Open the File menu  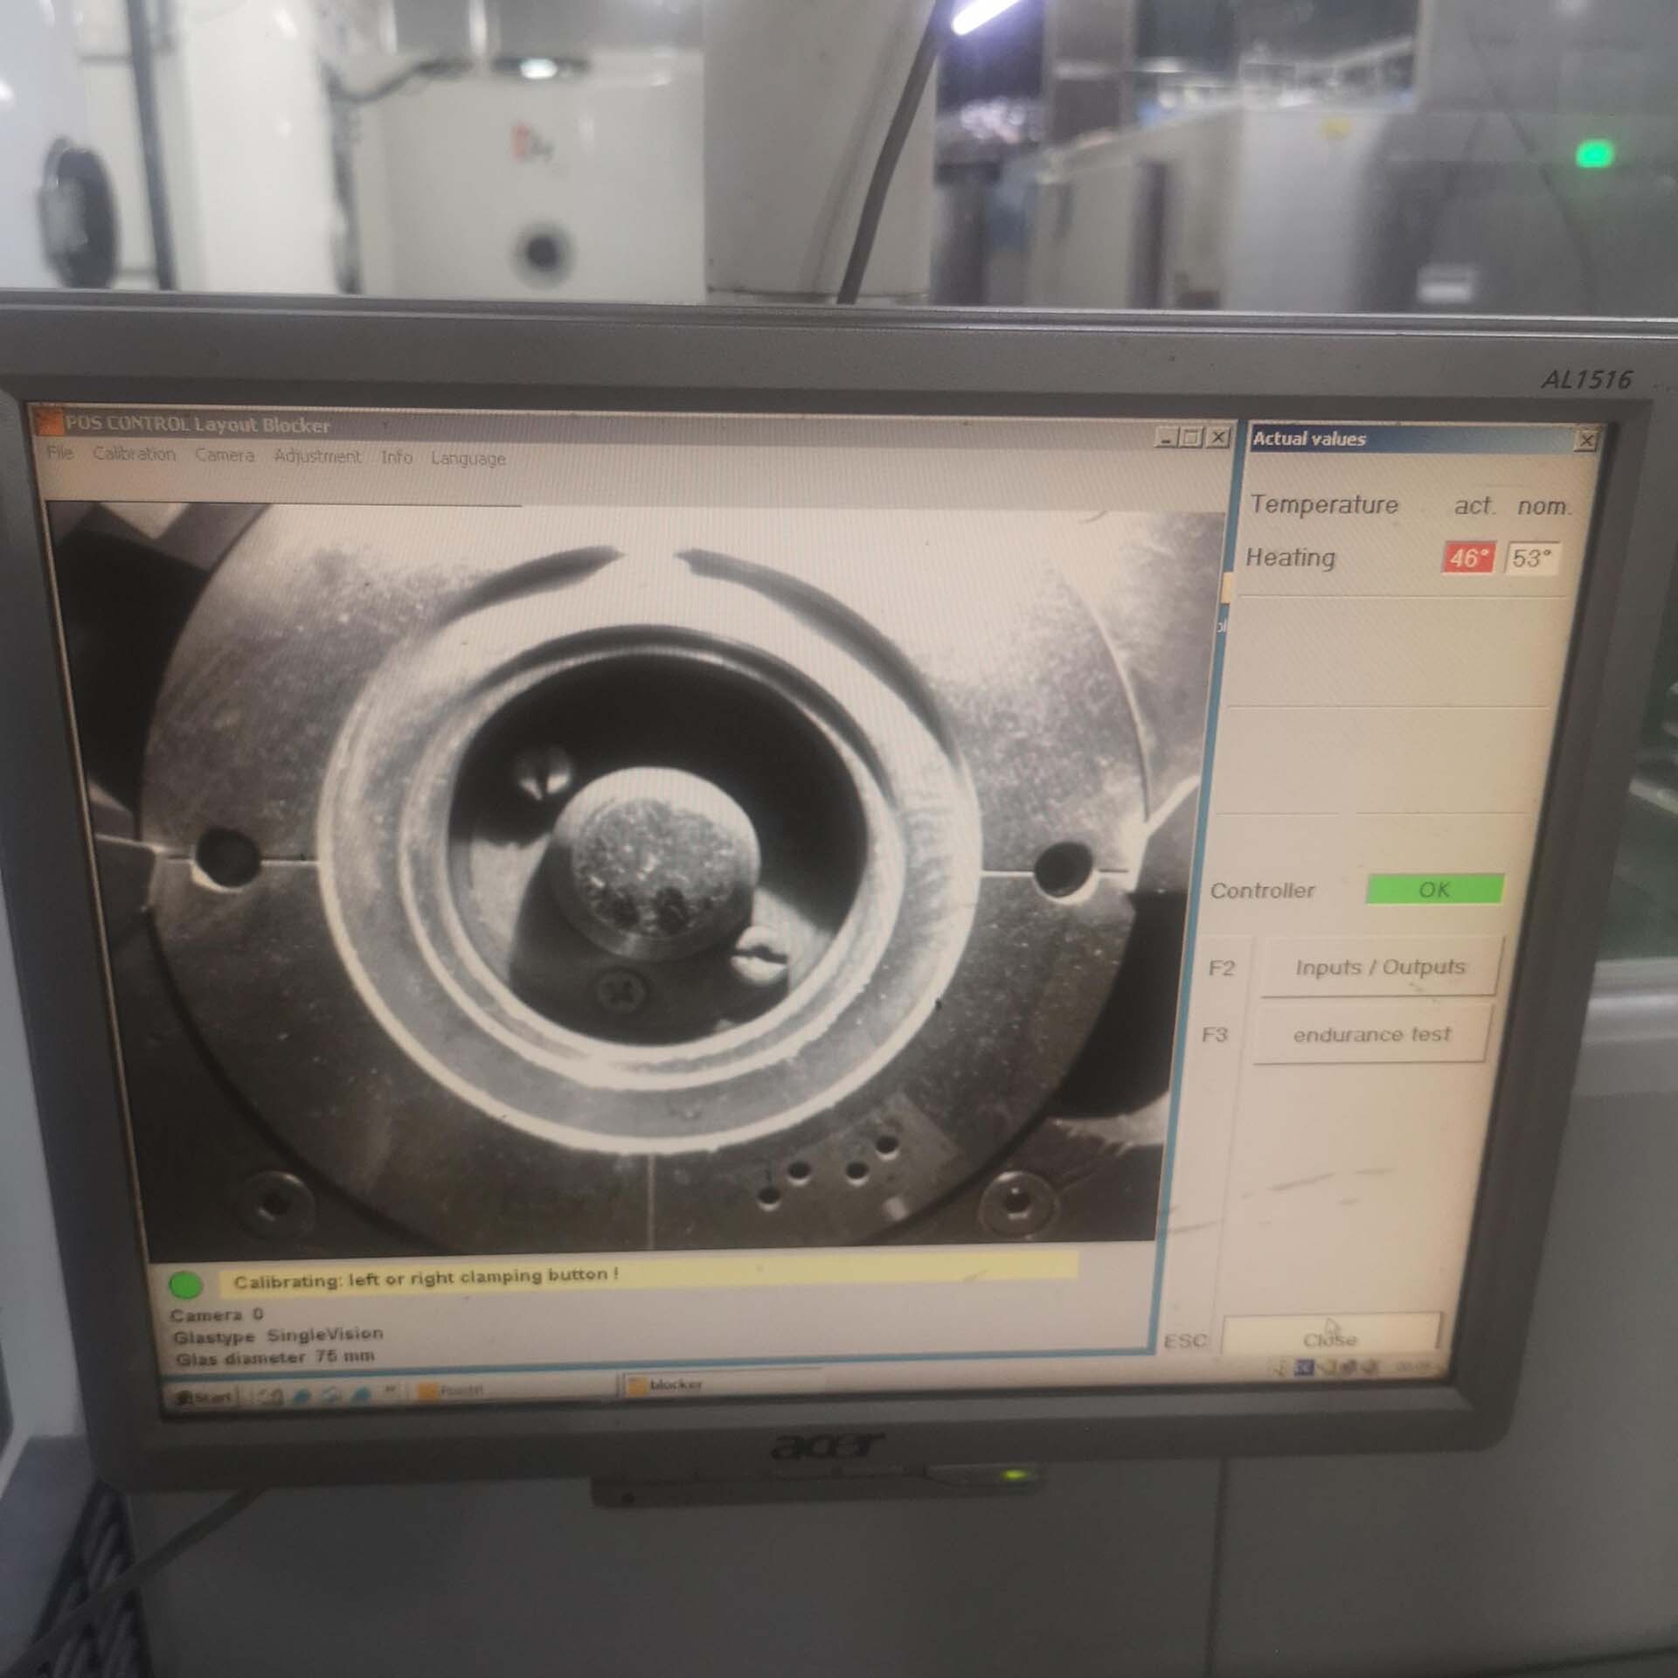59,453
